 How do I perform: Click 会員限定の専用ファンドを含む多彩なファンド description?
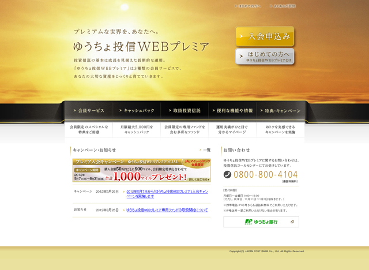pyautogui.click(x=184, y=129)
